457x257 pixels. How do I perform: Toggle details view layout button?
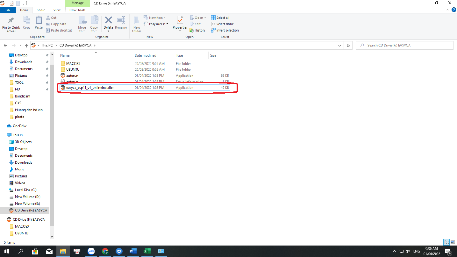pos(446,242)
